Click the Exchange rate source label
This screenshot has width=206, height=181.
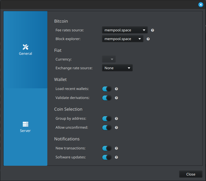tap(74, 68)
